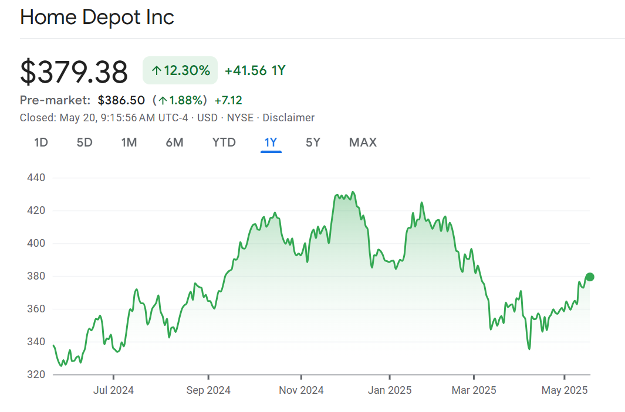Choose the 1M chart range

tap(129, 142)
